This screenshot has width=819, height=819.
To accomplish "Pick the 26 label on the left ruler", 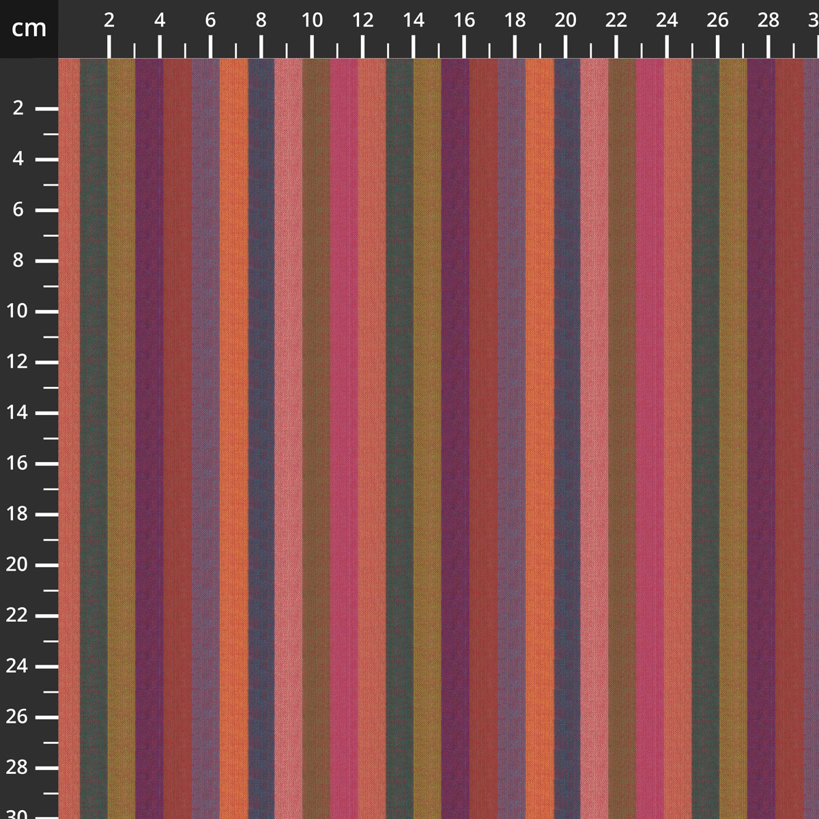I will click(x=16, y=717).
